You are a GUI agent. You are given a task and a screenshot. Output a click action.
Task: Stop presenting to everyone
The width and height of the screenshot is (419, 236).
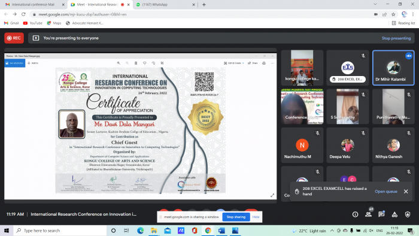(x=396, y=38)
